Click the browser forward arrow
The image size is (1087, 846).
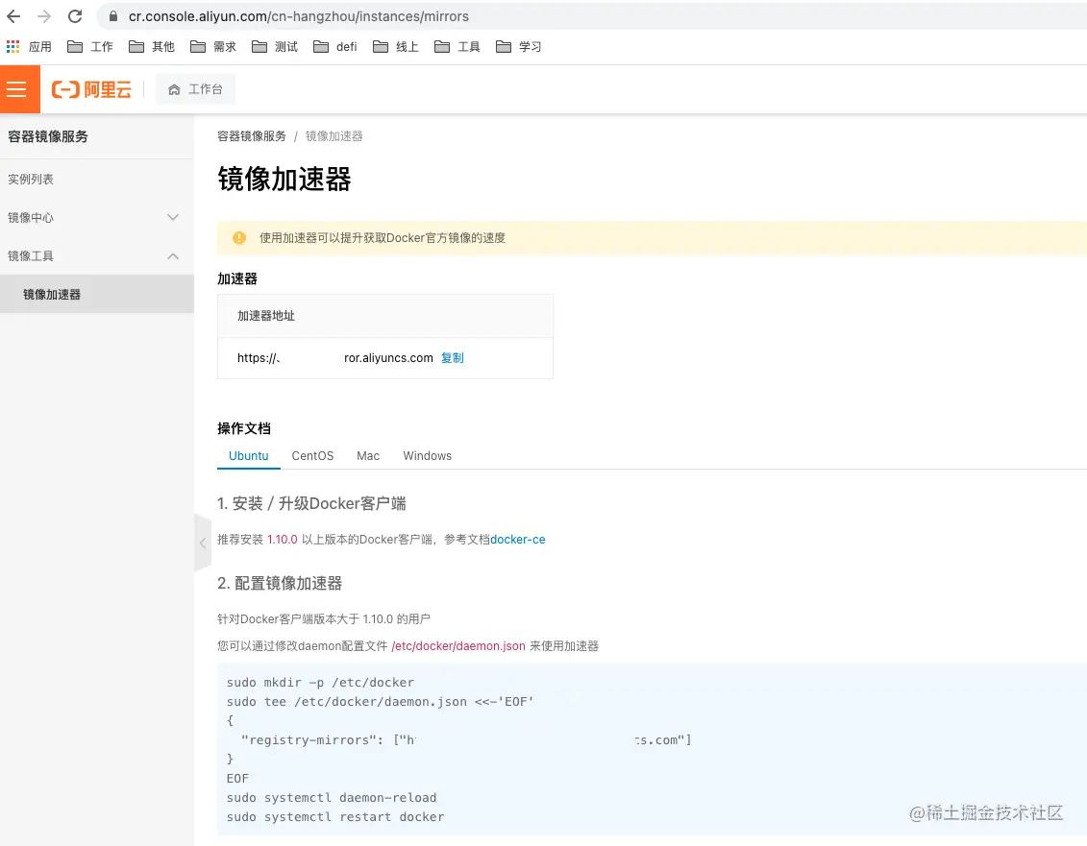[x=43, y=16]
